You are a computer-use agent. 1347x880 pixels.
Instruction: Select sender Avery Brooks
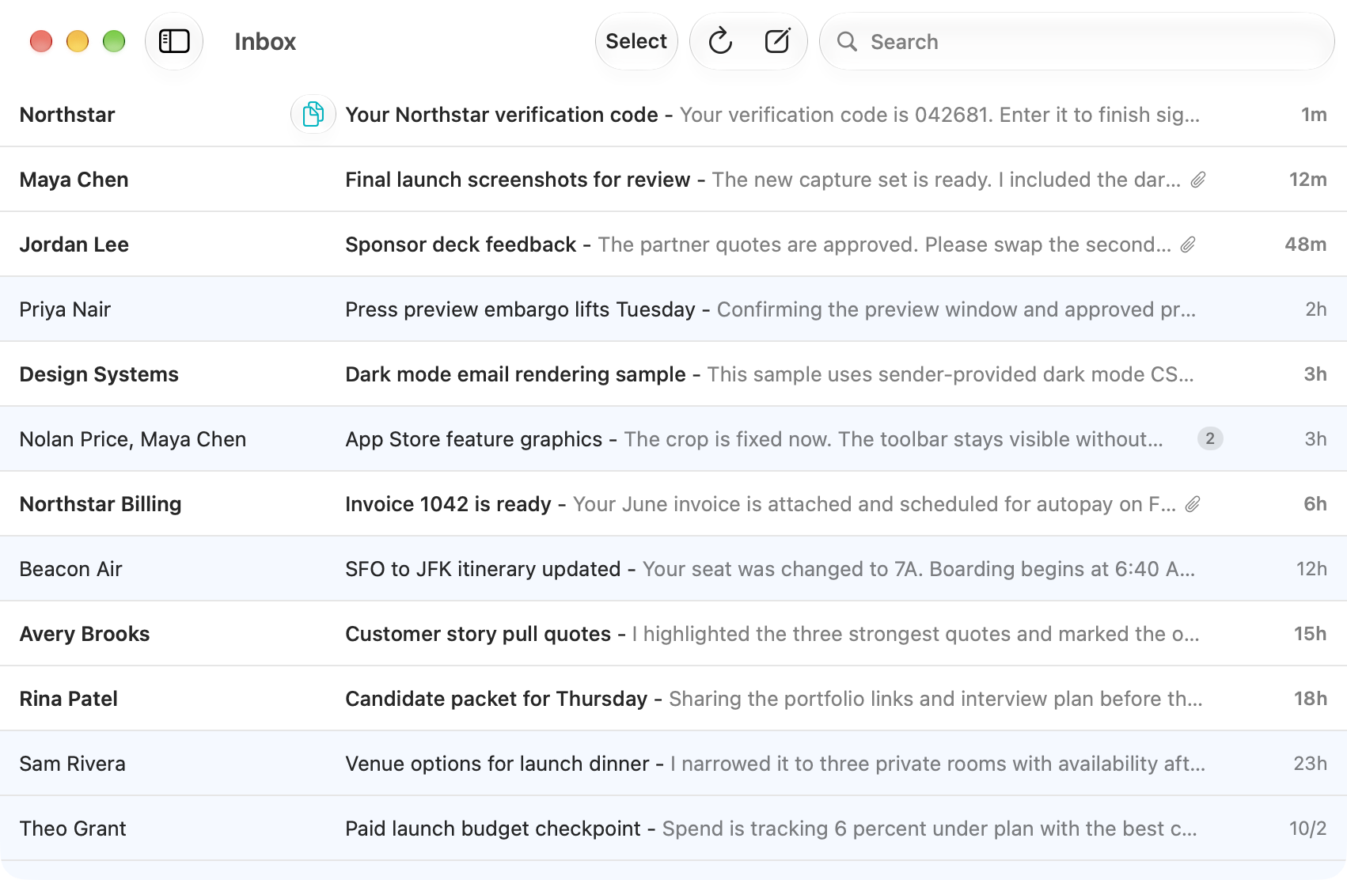click(x=85, y=634)
